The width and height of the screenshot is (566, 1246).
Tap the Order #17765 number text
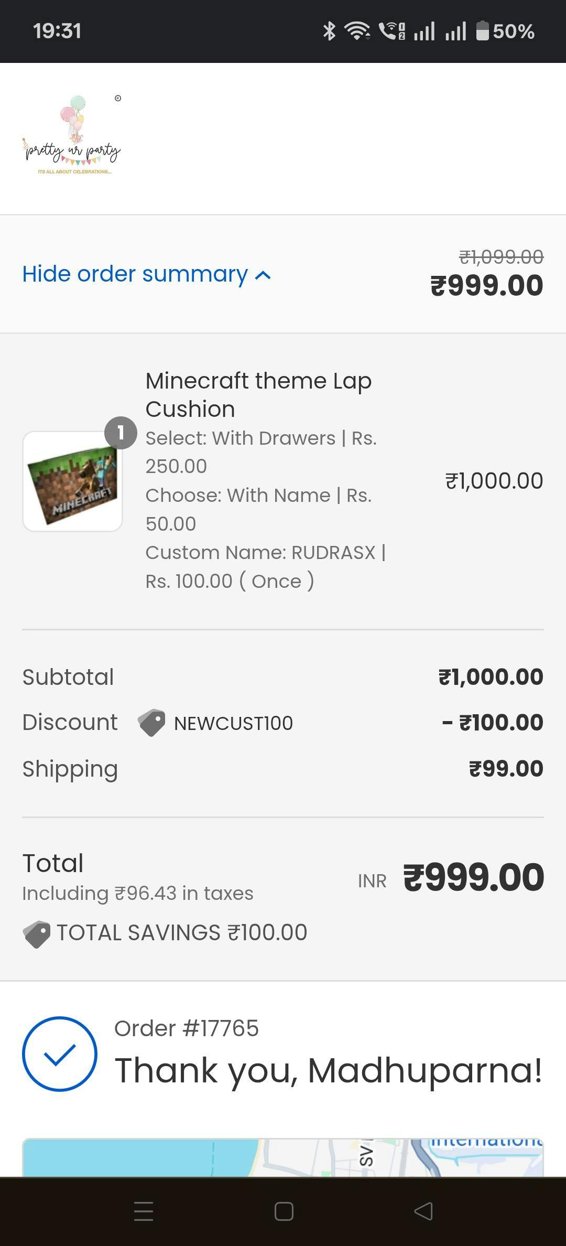(x=187, y=1028)
